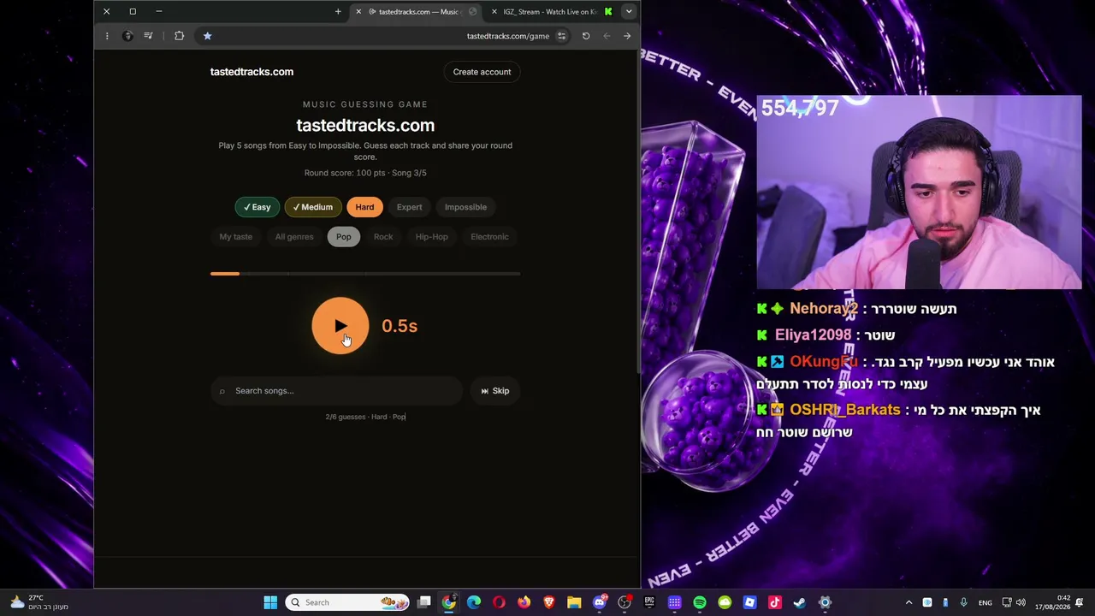The image size is (1095, 616).
Task: Open the Extensions puzzle icon
Action: click(179, 36)
